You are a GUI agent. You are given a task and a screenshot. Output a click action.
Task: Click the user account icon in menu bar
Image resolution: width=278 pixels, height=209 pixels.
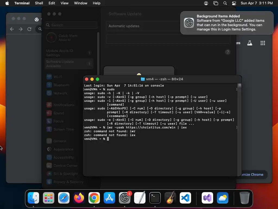coord(206,3)
